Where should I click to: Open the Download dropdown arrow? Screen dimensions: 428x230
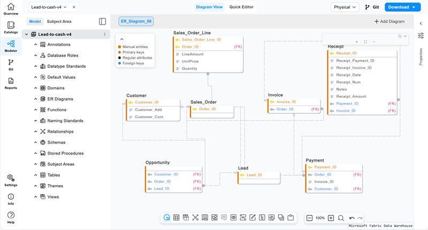[x=414, y=7]
